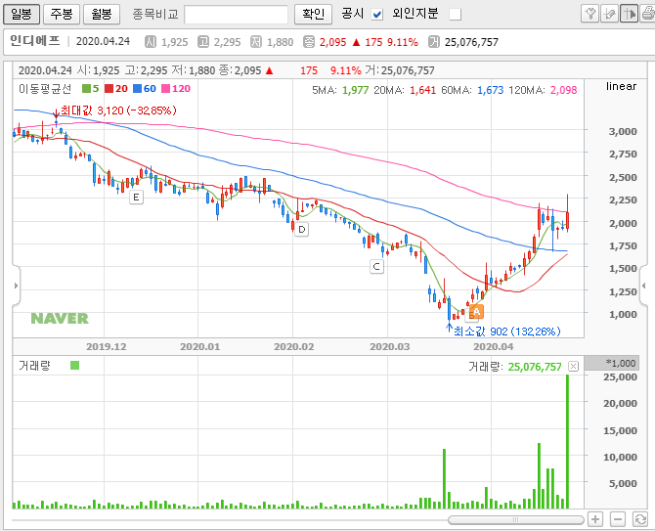
Task: Click the 2019.12 date axis label
Action: tap(107, 347)
